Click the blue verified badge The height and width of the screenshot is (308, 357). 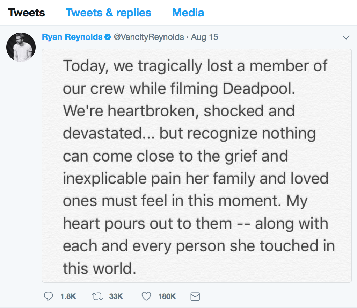[x=108, y=37]
